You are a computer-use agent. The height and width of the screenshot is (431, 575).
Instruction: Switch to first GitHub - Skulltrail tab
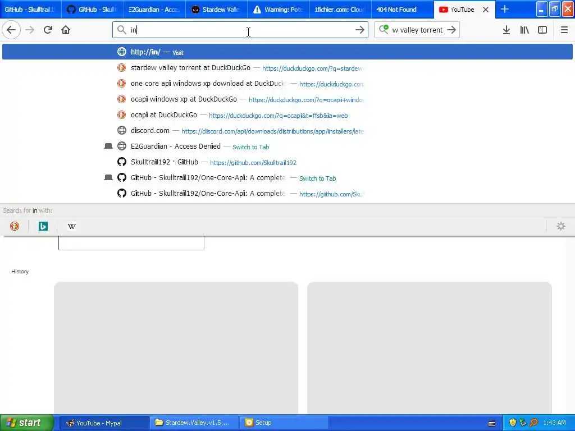tap(30, 10)
